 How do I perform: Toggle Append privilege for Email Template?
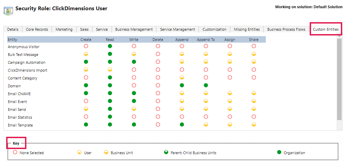click(182, 124)
